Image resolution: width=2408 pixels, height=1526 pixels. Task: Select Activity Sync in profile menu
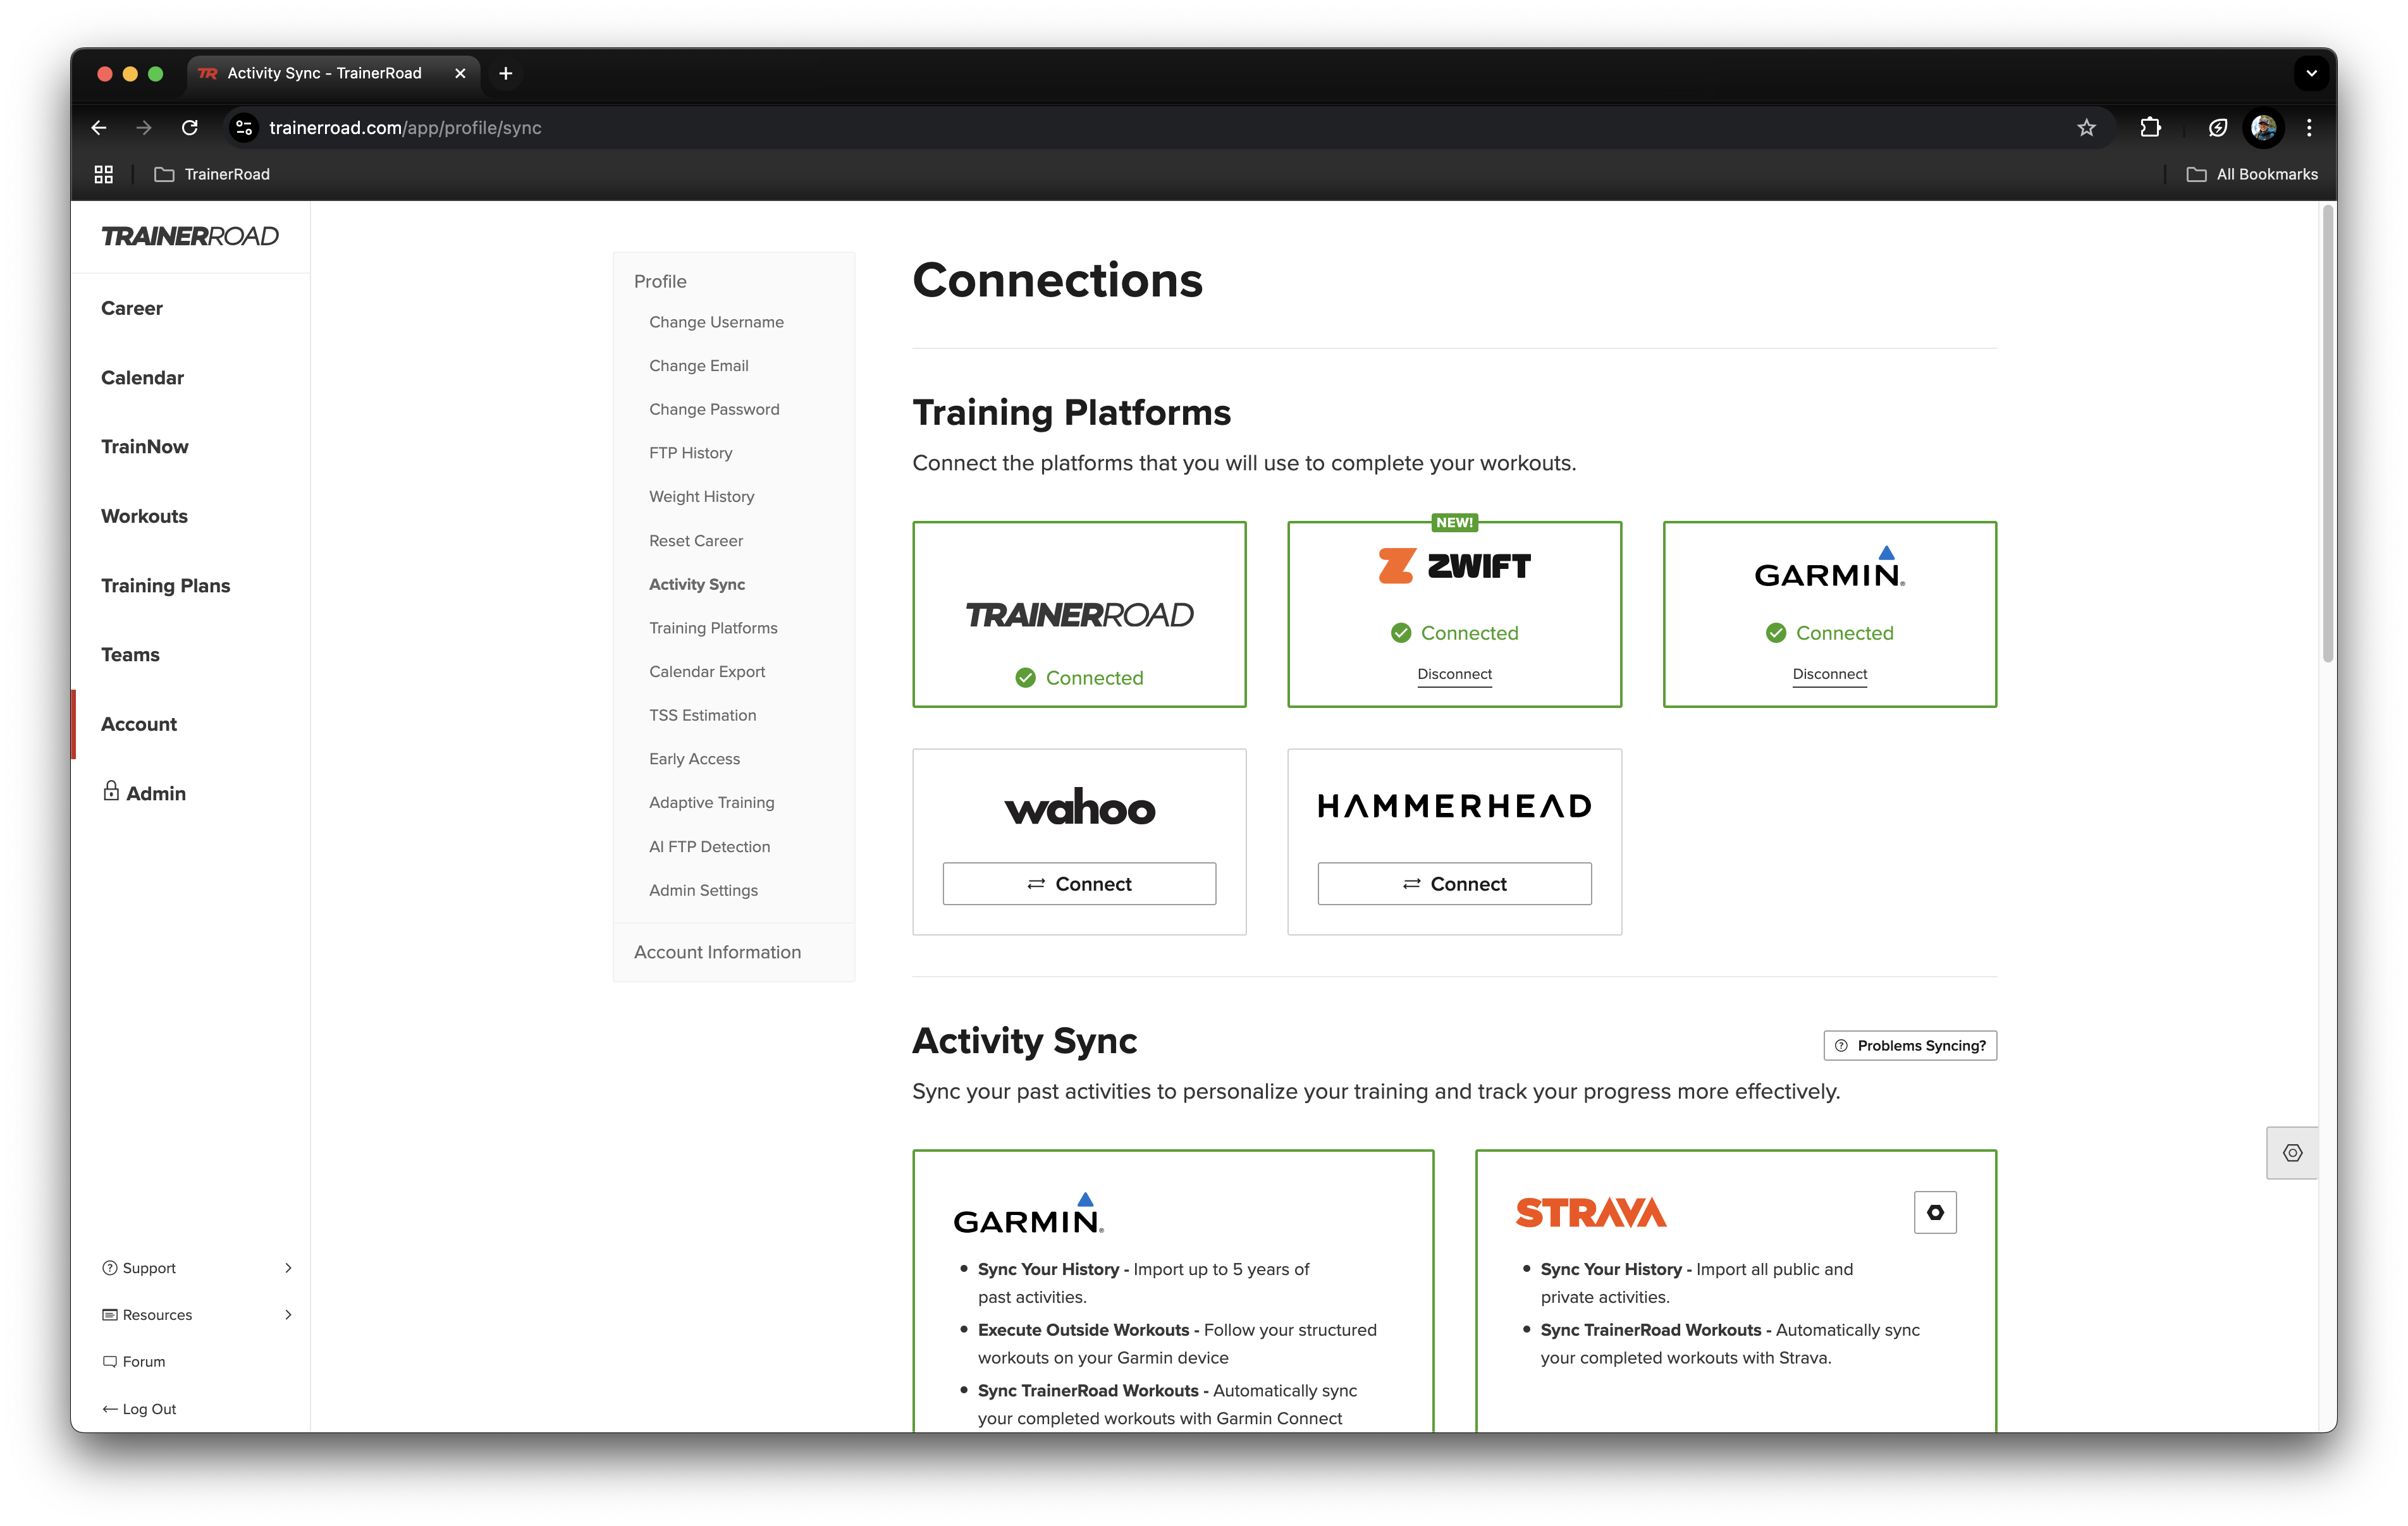[x=696, y=584]
